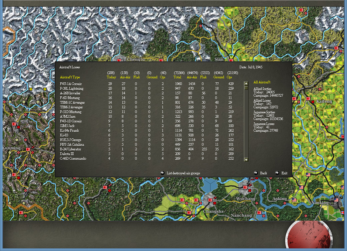Select the B-24J Liberator row
347x251 pixels.
point(147,149)
